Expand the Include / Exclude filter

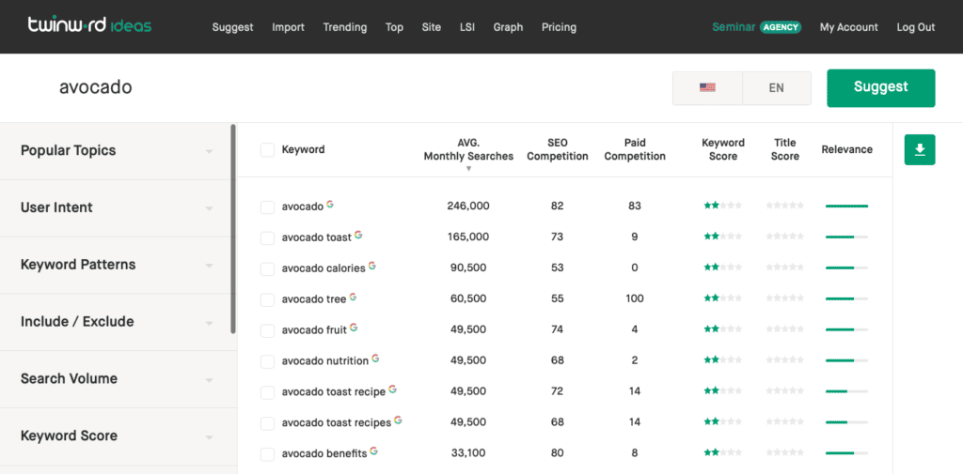[117, 322]
